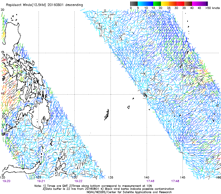Image resolution: width=221 pixels, height=194 pixels.
Task: Click the legend label "45"
Action: (199, 8)
